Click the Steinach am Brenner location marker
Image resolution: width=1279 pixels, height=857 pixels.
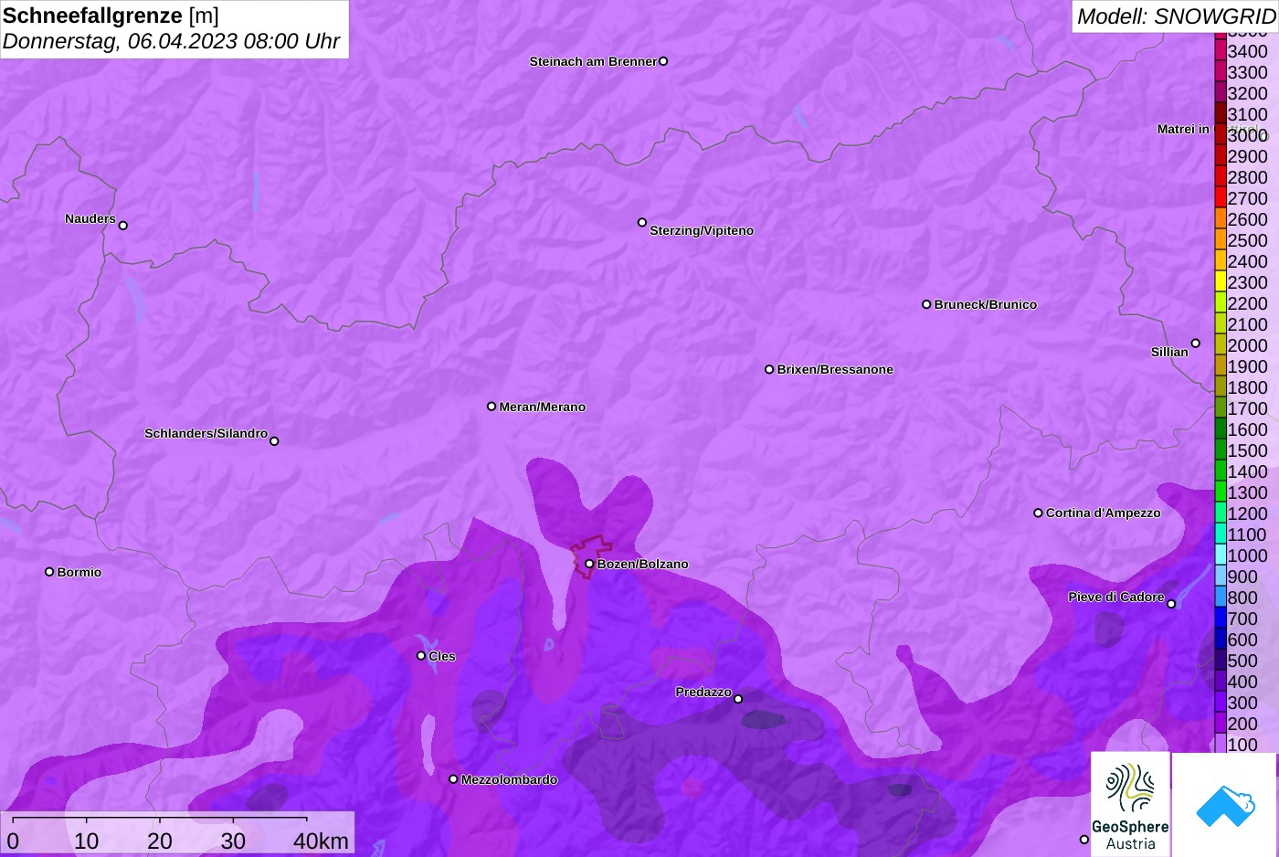pyautogui.click(x=663, y=61)
